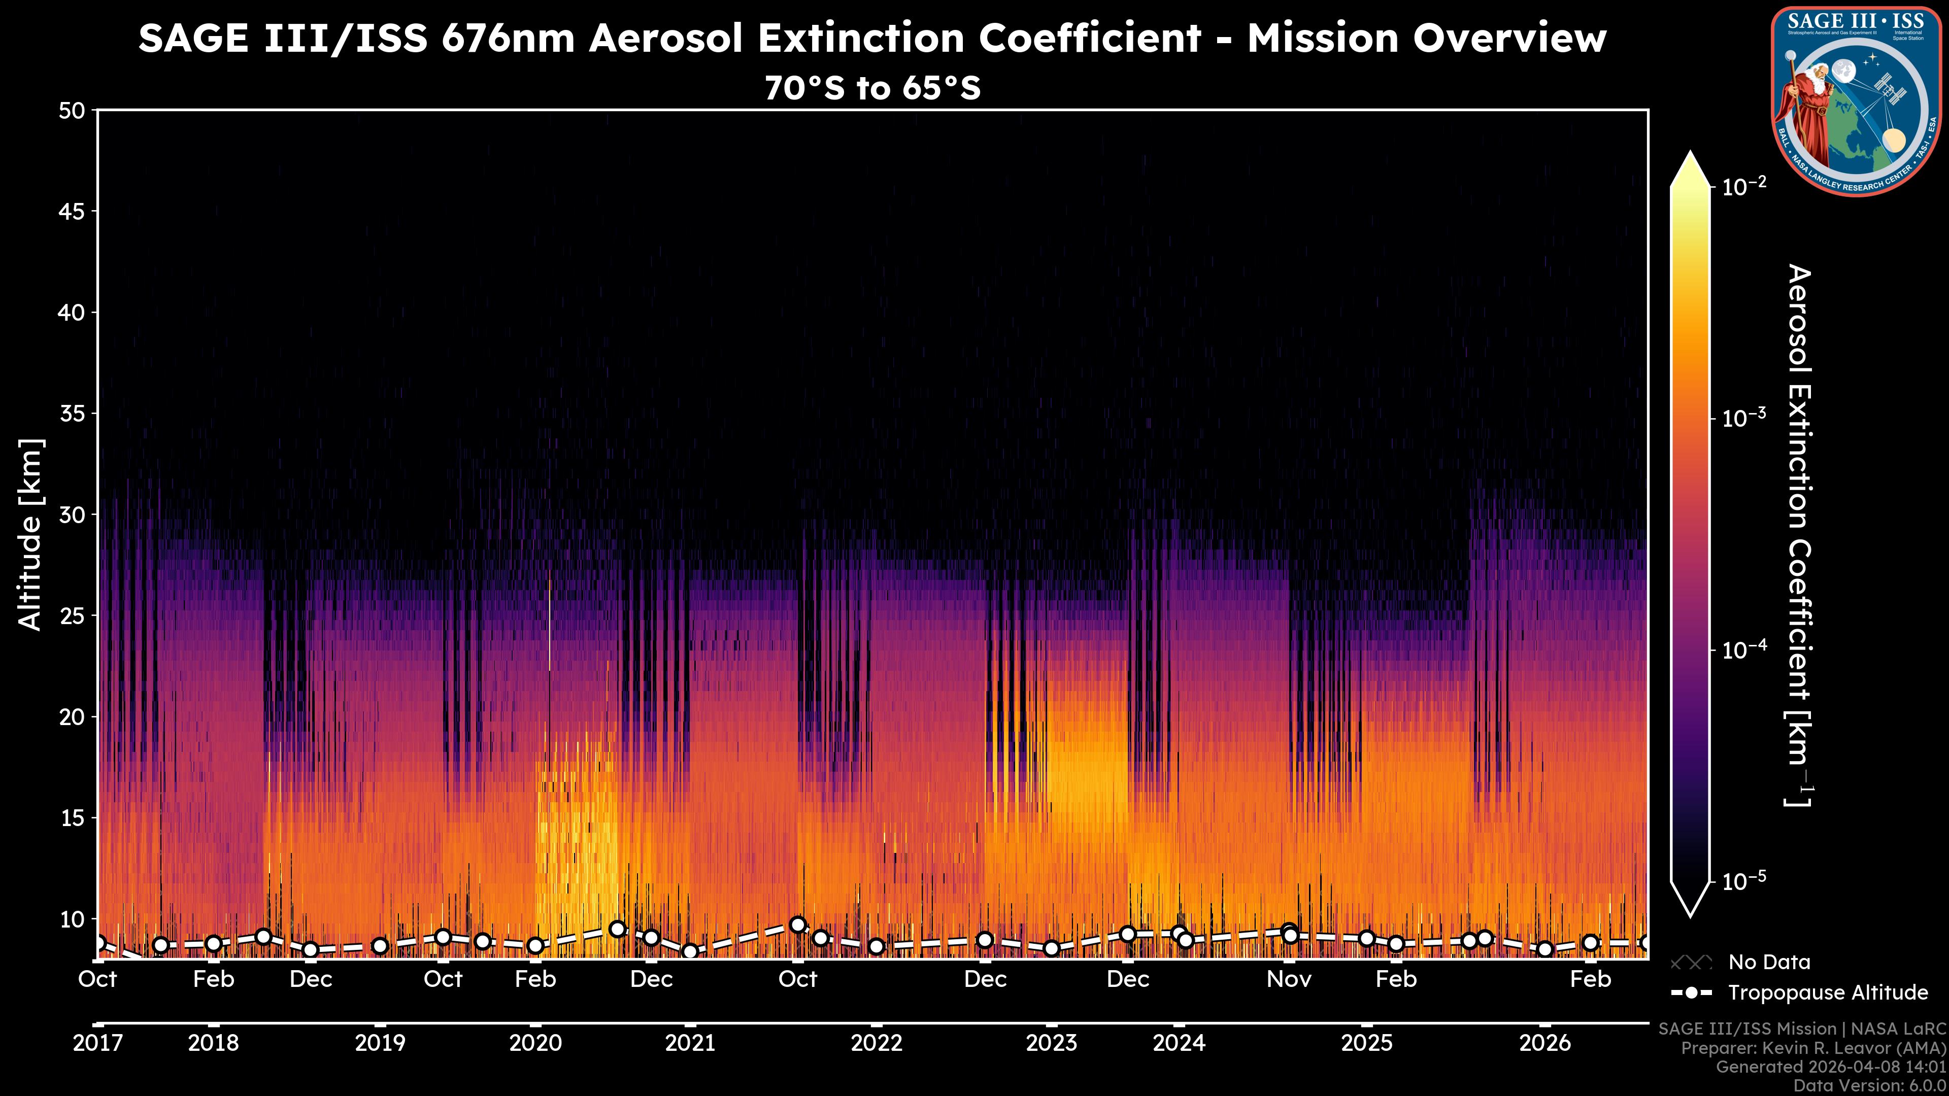Click the 10⁻³ colorbar tick label
Screen dimensions: 1949x1096
pos(1744,418)
